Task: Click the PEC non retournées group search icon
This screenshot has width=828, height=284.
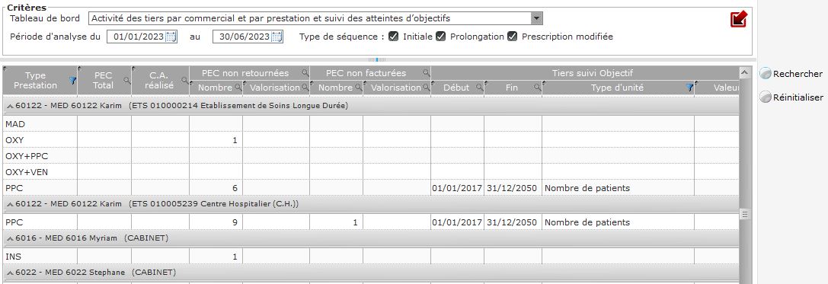Action: coord(305,73)
